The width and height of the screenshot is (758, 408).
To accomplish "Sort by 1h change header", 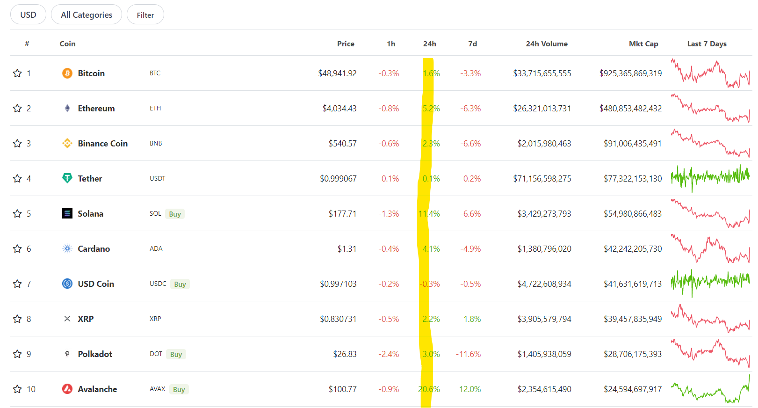I will [391, 44].
